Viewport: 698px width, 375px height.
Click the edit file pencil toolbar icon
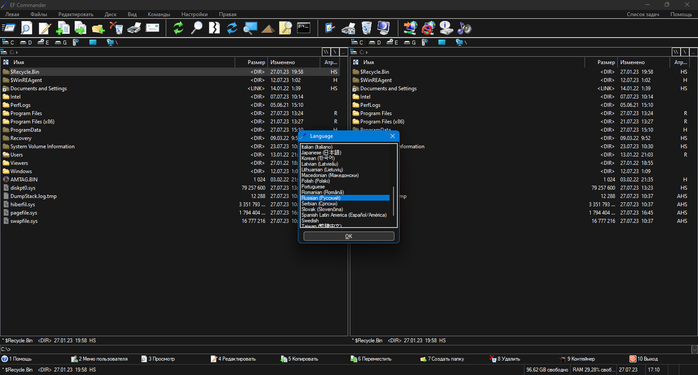click(x=45, y=28)
